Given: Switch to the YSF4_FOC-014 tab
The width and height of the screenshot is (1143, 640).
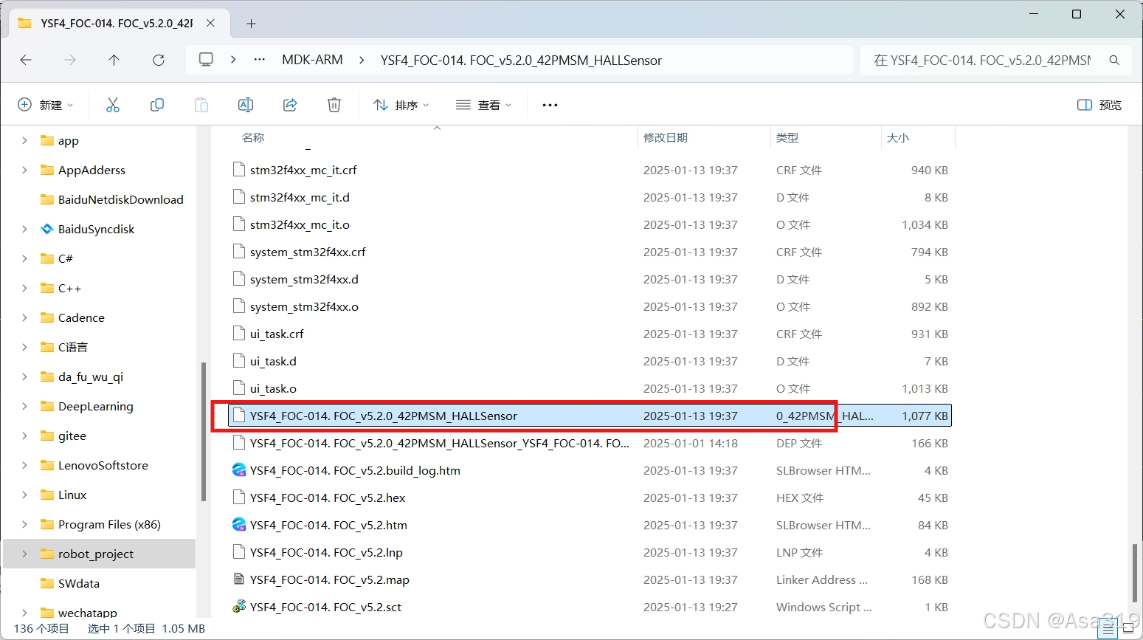Looking at the screenshot, I should 111,22.
